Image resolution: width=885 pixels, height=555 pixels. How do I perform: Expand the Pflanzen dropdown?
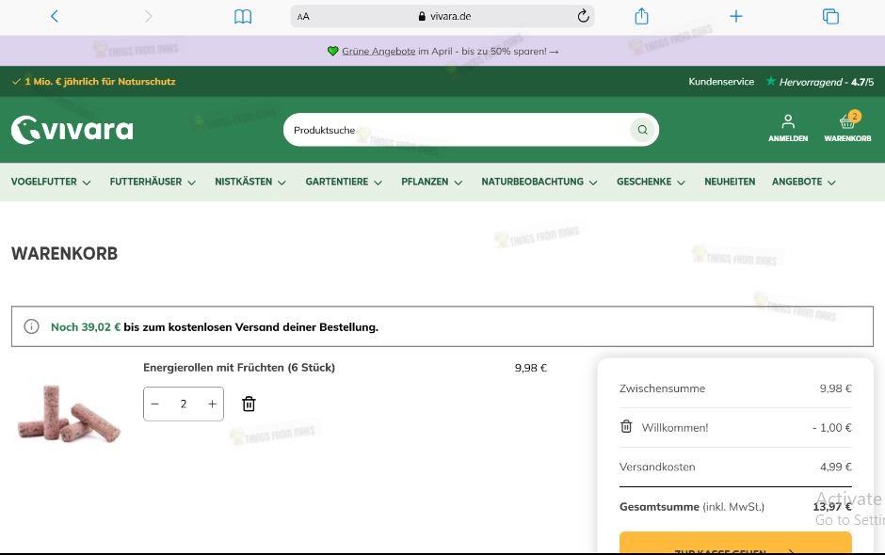(x=431, y=182)
